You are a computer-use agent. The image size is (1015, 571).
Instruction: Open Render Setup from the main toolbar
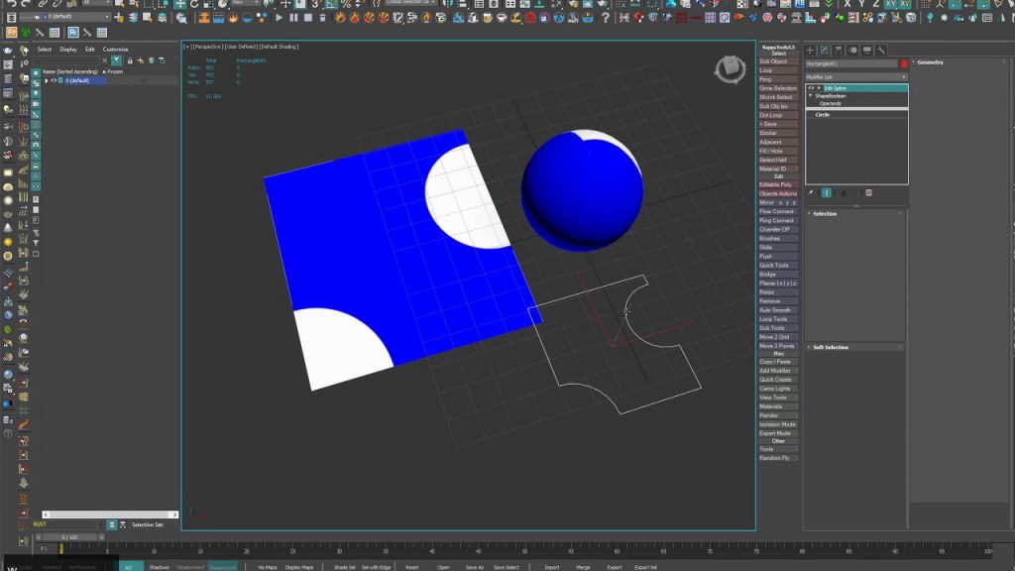[x=671, y=6]
